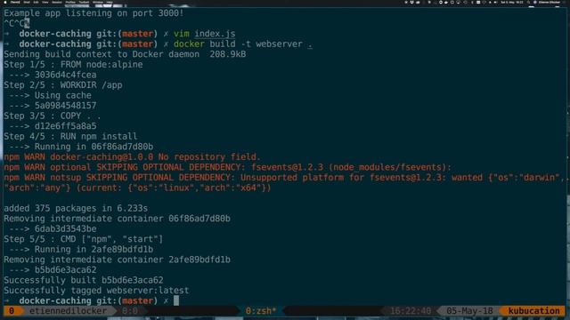The width and height of the screenshot is (570, 320).
Task: Click layer ID d12e6ff5a8a5
Action: (65, 126)
